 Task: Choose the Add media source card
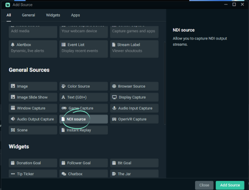click(x=33, y=32)
